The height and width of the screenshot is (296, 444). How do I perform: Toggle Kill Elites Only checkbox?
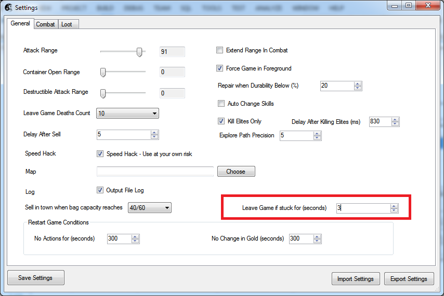(x=221, y=121)
